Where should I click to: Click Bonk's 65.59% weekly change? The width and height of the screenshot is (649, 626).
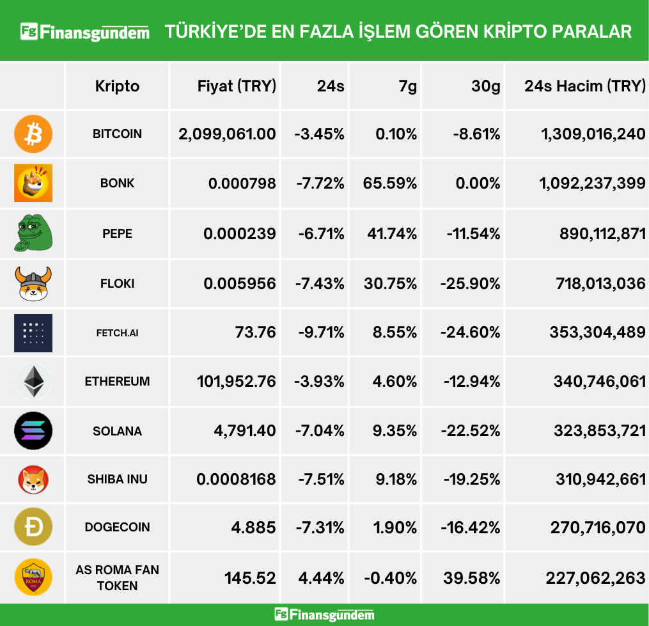(390, 184)
